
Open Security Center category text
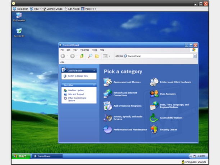169,130
